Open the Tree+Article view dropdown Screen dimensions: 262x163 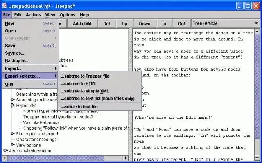[x=226, y=23]
